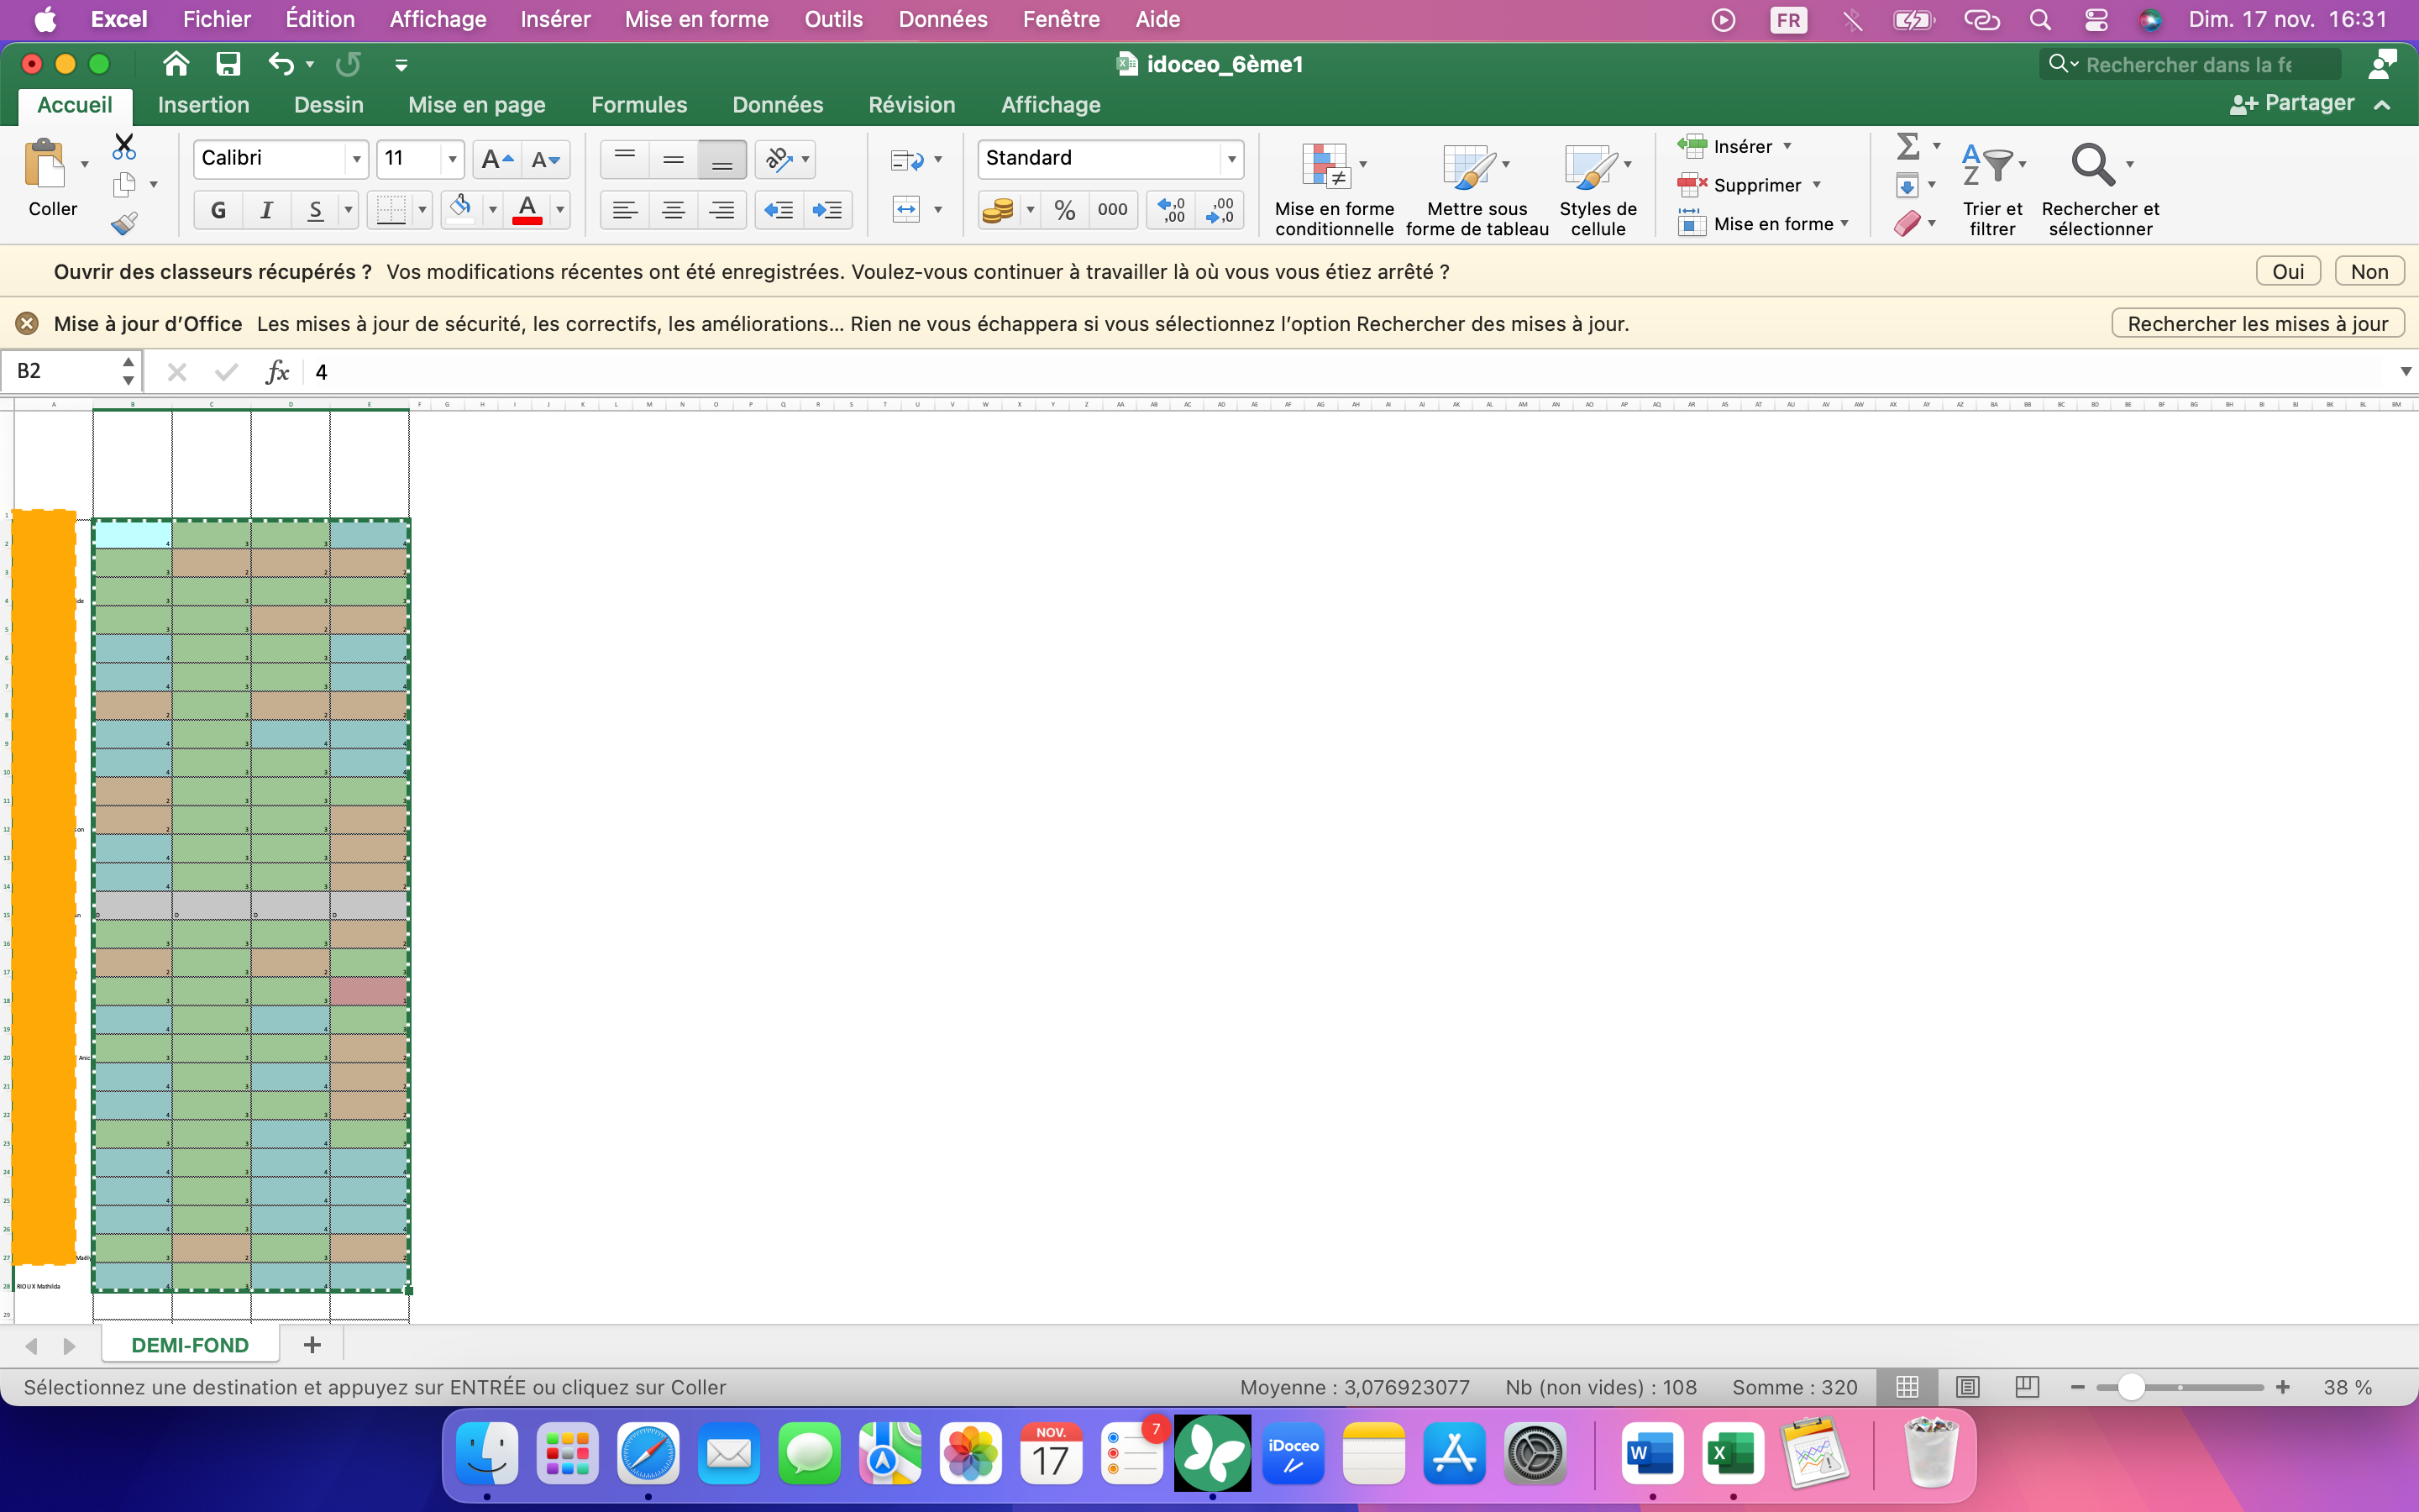
Task: Open fill color dropdown arrow
Action: point(492,210)
